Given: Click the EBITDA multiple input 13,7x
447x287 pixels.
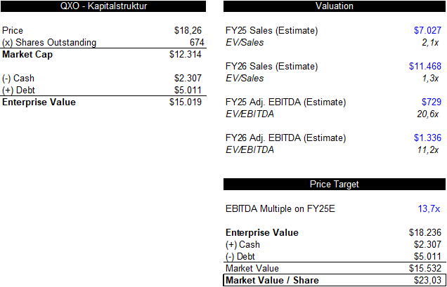Looking at the screenshot, I should pos(429,209).
